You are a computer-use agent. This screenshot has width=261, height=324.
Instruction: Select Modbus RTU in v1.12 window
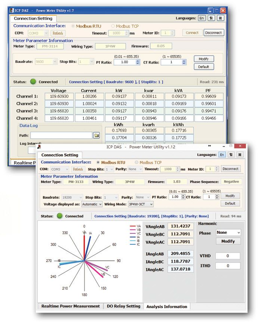(98, 162)
